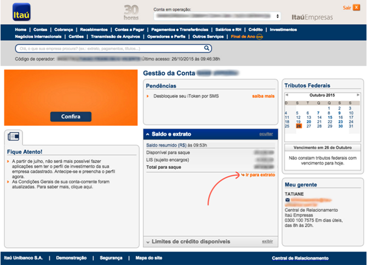Open the Home menu
This screenshot has height=265, width=367.
21,30
